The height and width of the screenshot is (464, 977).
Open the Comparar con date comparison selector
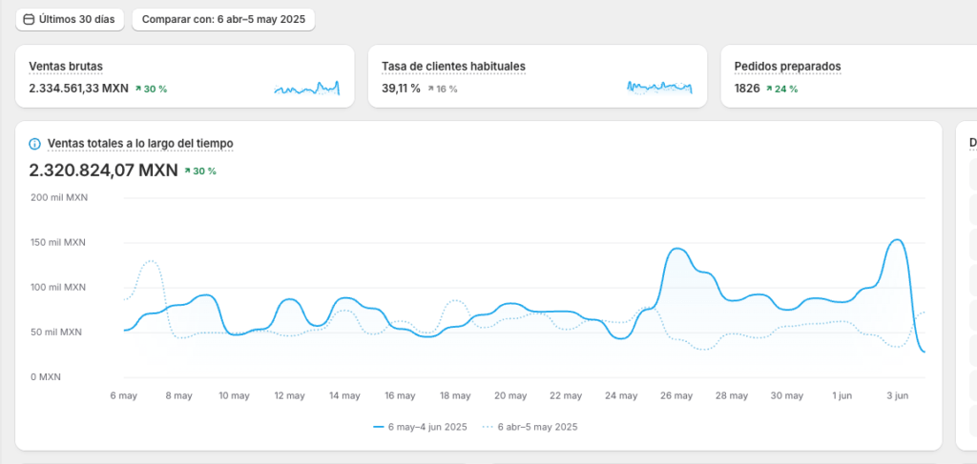(x=222, y=19)
